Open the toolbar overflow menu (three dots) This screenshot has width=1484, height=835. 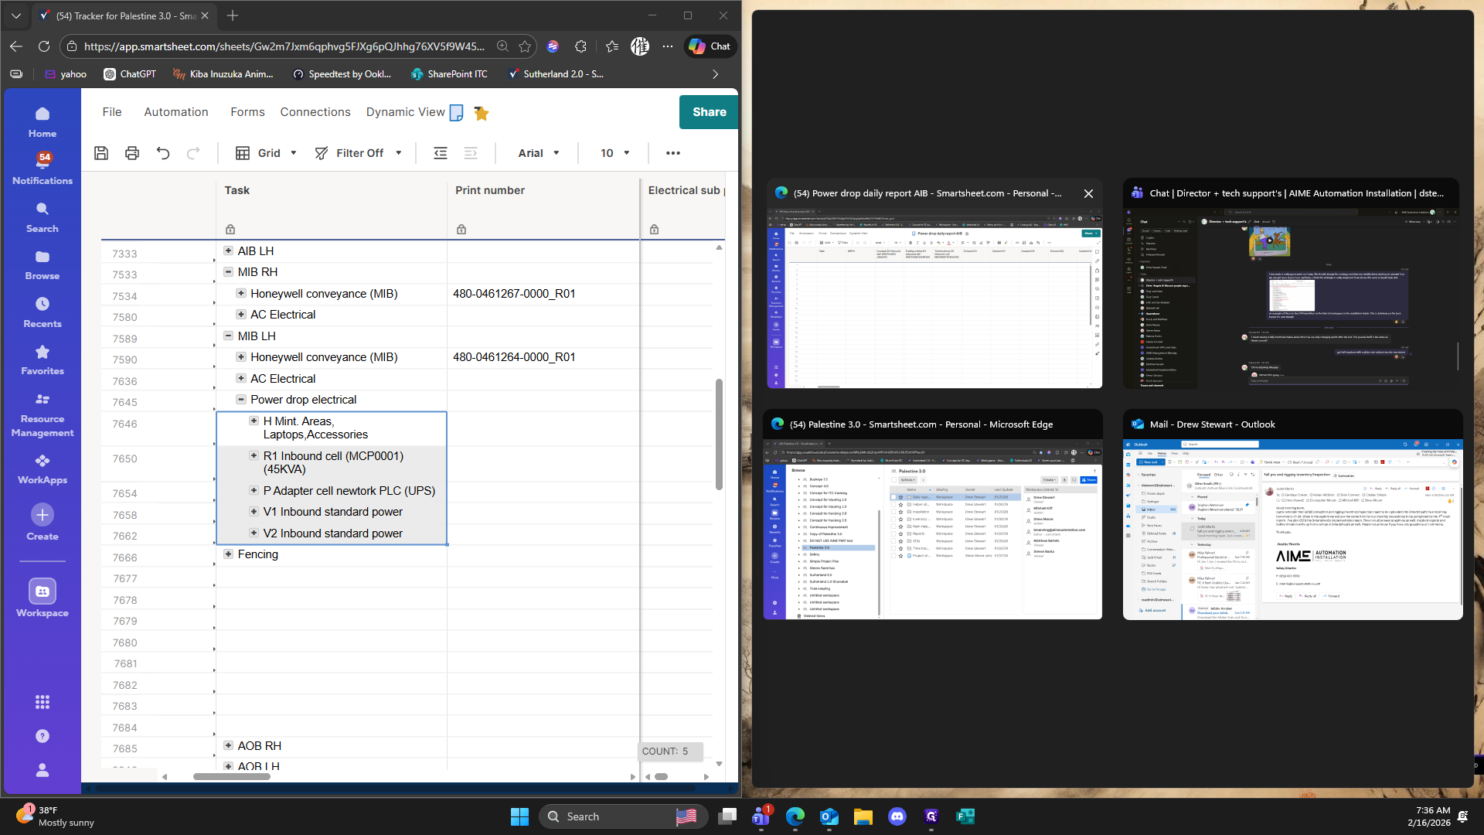[x=673, y=153]
